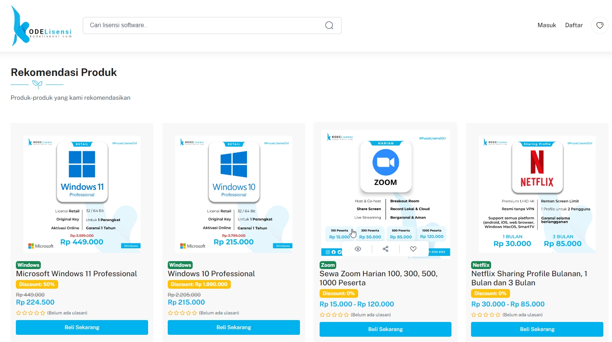Image resolution: width=612 pixels, height=342 pixels.
Task: Click the Netflix category tag
Action: pos(481,265)
